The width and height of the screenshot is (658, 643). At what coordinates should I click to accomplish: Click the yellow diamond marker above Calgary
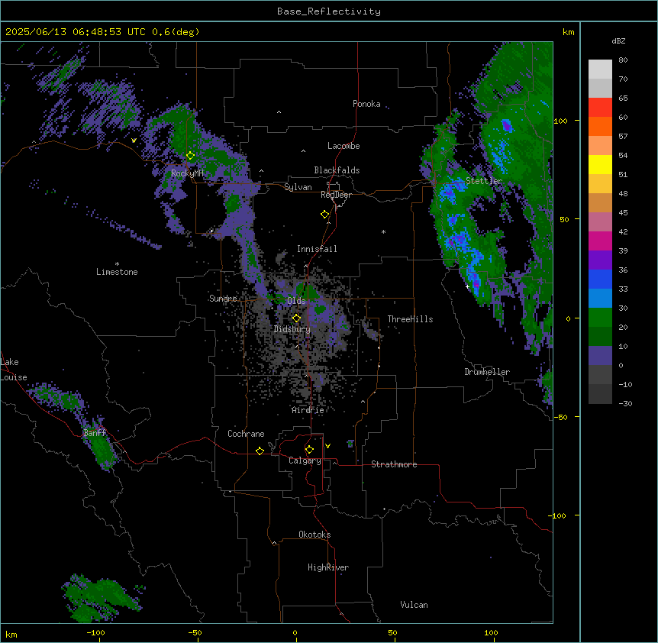click(309, 450)
